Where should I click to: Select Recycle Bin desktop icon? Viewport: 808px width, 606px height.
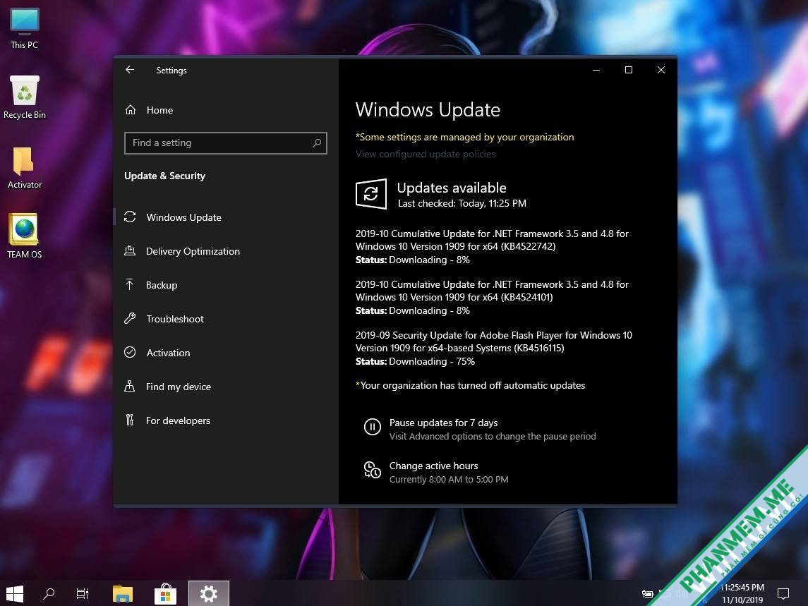(x=24, y=98)
